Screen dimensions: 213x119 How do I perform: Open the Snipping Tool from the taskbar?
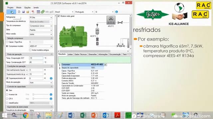pyautogui.click(x=38, y=115)
